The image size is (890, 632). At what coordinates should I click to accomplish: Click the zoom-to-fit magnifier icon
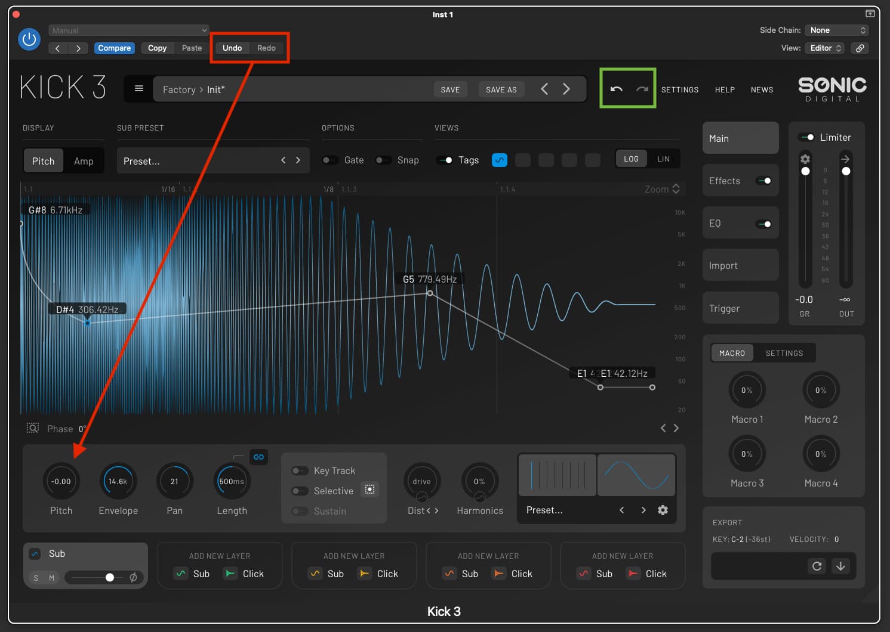(33, 428)
